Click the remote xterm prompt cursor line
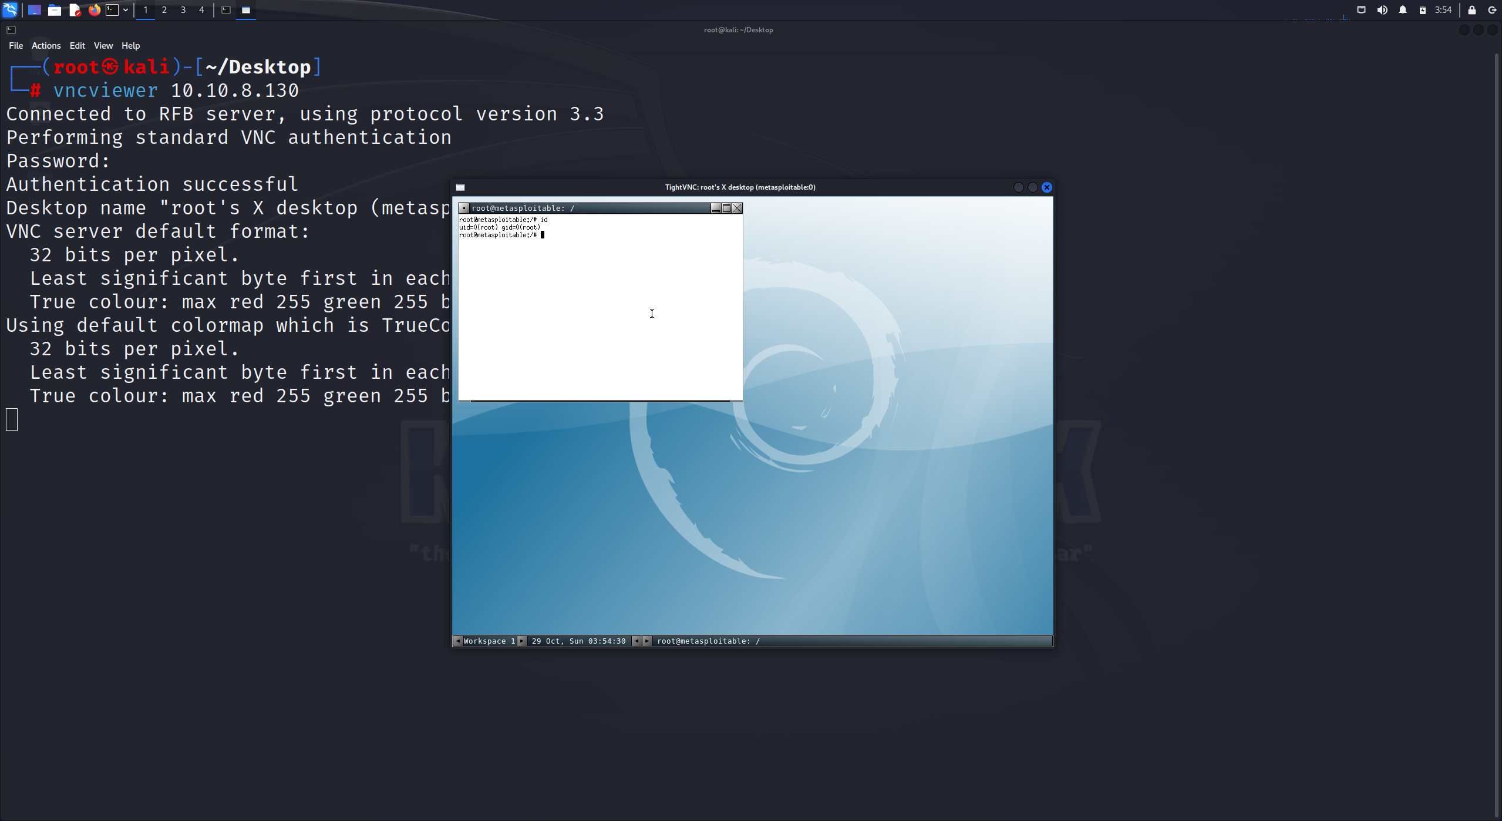Screen dimensions: 1502x821 [x=502, y=235]
